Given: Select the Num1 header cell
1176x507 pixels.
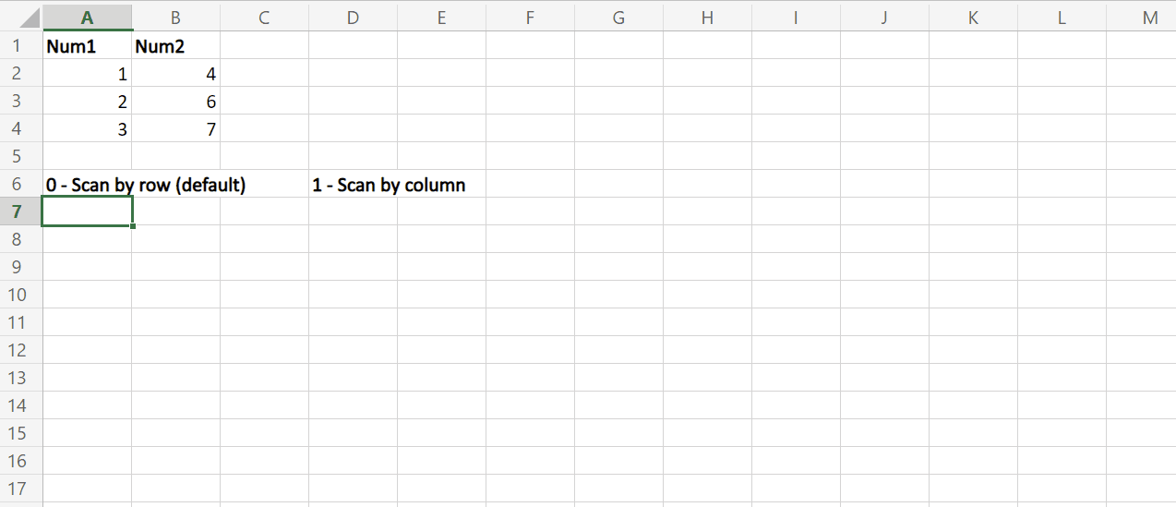Looking at the screenshot, I should [87, 46].
